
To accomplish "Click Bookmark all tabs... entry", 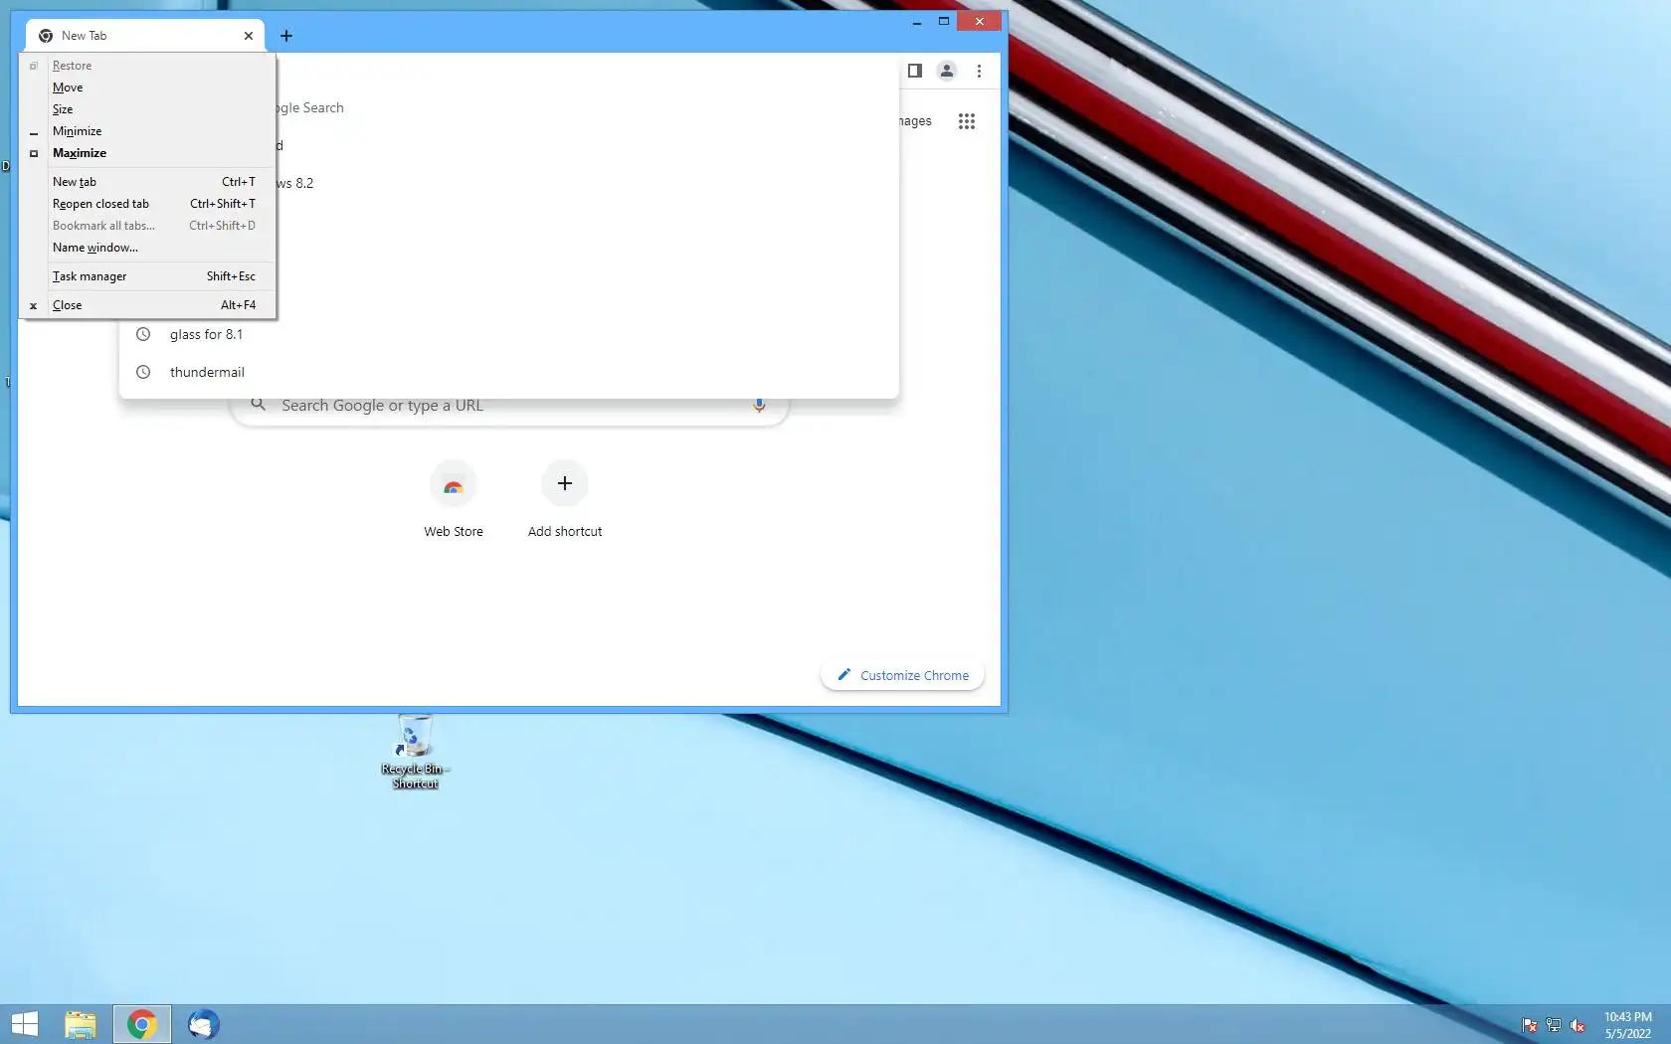I will [x=147, y=226].
